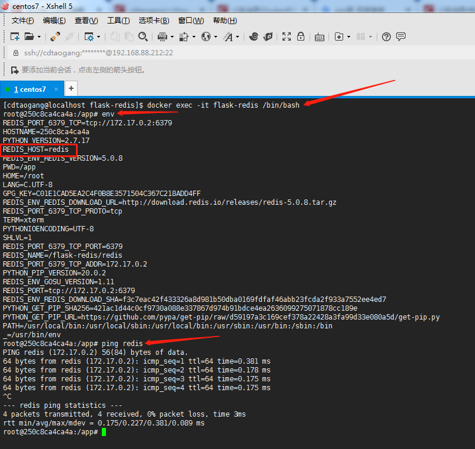Open the 查看(V) menu

coord(87,21)
